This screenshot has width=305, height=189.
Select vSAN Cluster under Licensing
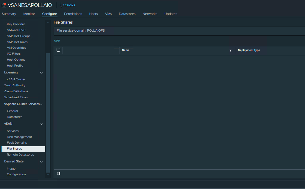(16, 79)
